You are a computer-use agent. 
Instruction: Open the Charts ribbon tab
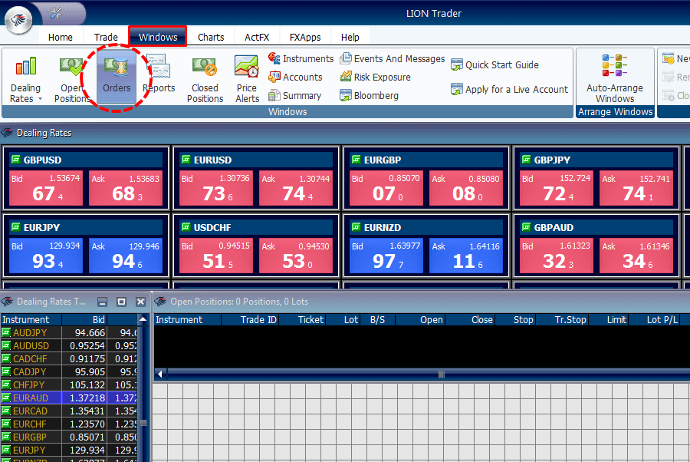[211, 37]
